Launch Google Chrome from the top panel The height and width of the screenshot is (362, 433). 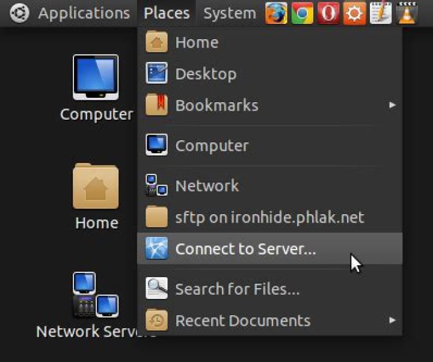click(x=302, y=13)
